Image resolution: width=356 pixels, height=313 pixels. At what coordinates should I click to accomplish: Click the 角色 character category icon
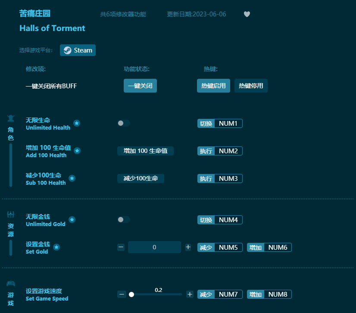[10, 118]
